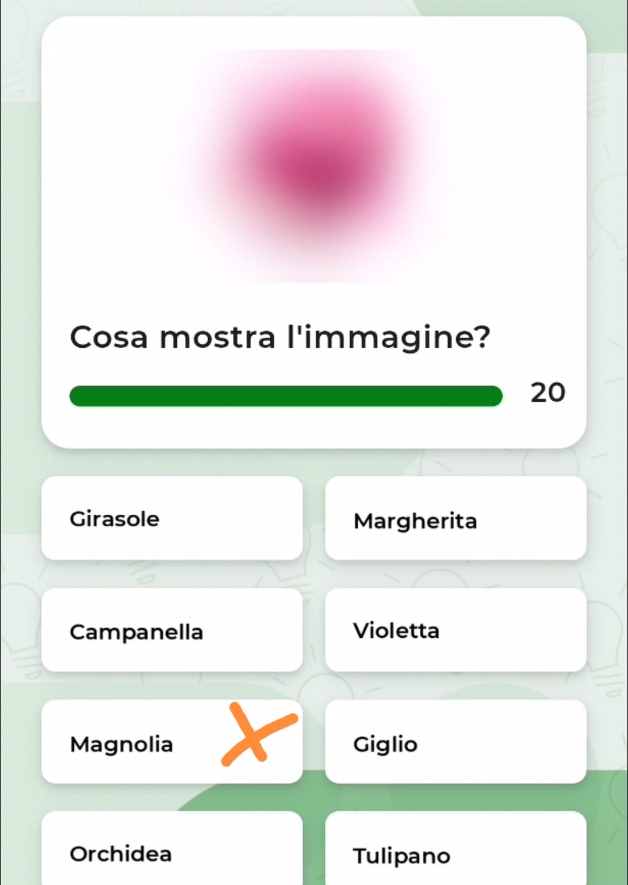Image resolution: width=628 pixels, height=885 pixels.
Task: Choose Margherita as the answer
Action: (x=455, y=518)
